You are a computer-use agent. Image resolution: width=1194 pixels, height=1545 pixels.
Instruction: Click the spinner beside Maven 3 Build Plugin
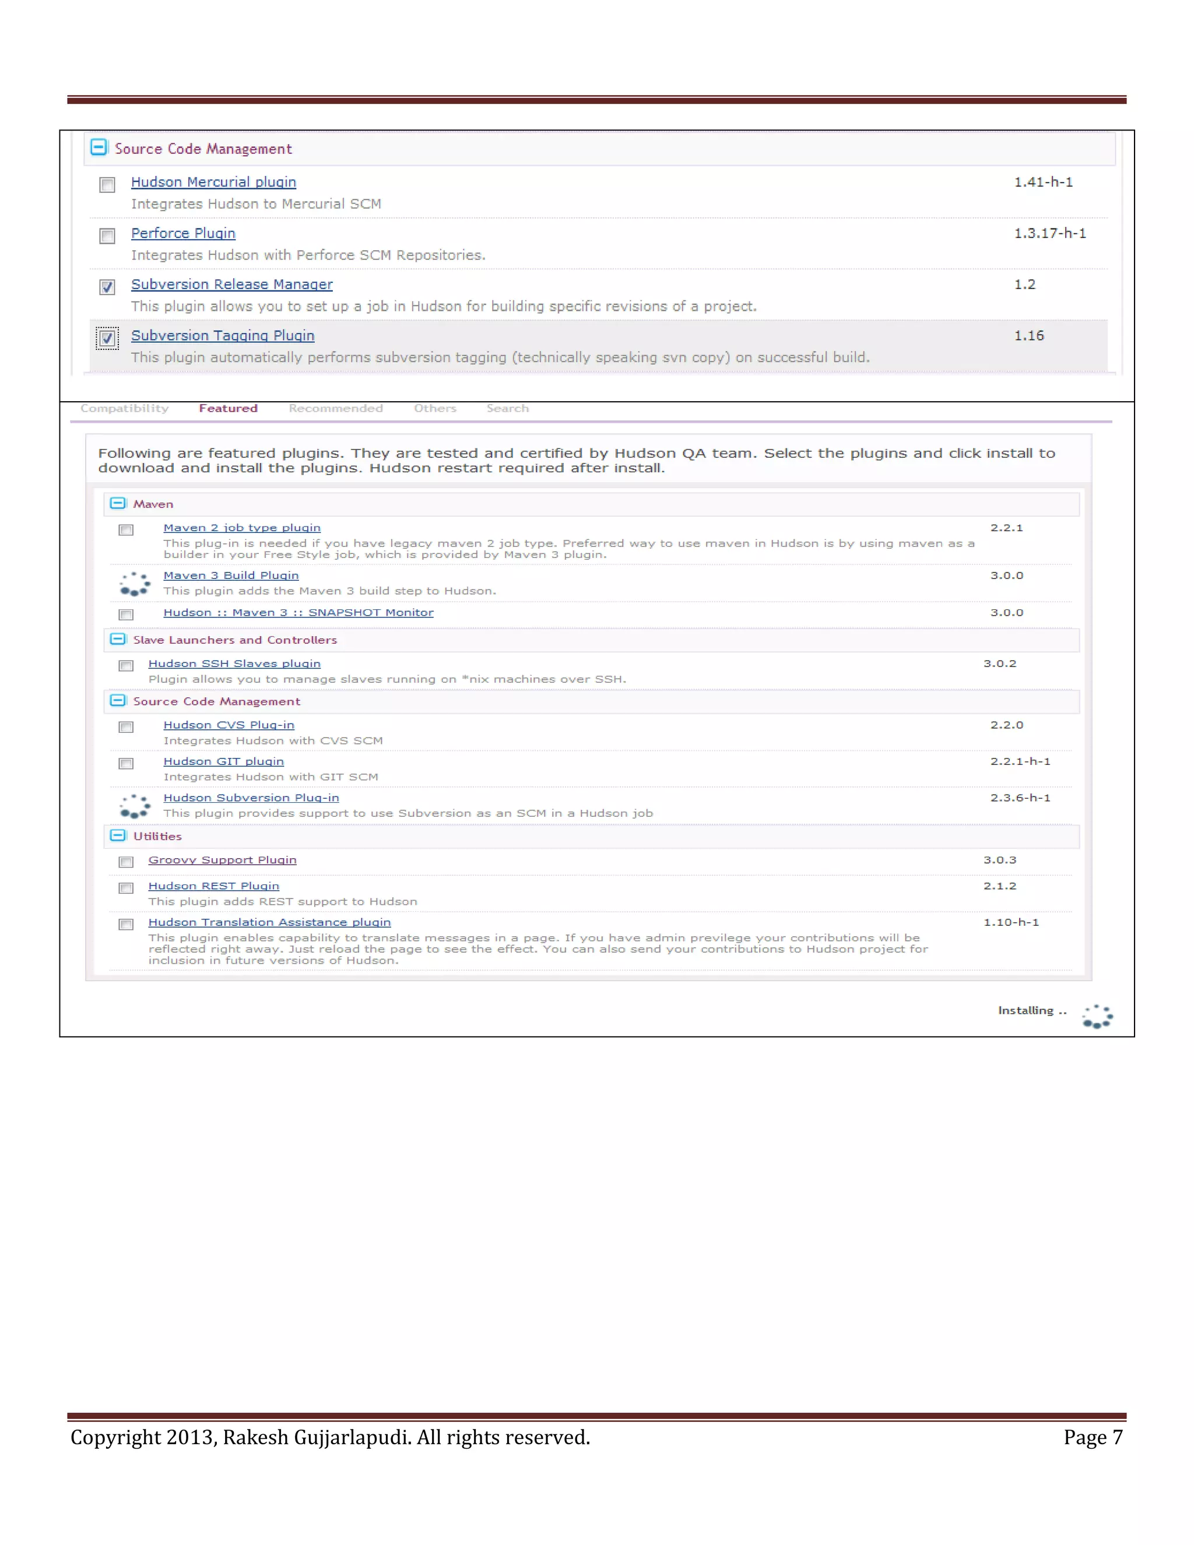coord(135,584)
